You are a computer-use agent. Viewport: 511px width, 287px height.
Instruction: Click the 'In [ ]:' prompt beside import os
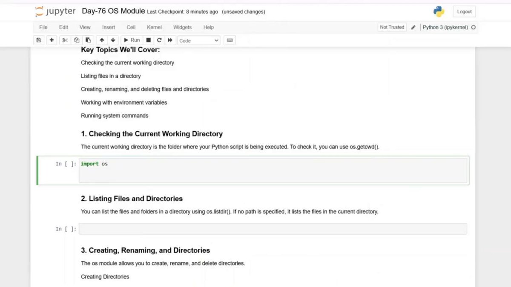pos(66,164)
